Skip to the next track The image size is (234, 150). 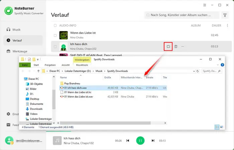click(153, 140)
